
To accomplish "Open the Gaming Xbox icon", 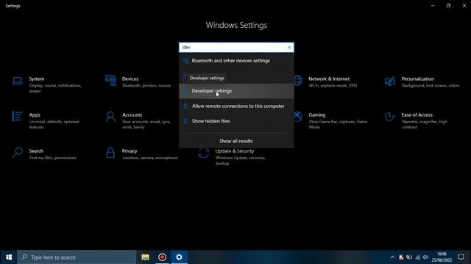I will (298, 117).
